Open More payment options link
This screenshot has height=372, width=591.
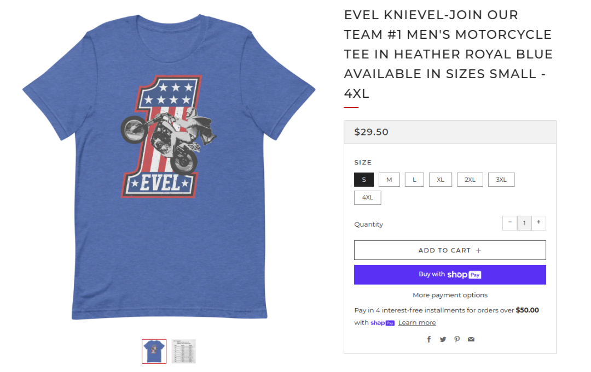450,296
